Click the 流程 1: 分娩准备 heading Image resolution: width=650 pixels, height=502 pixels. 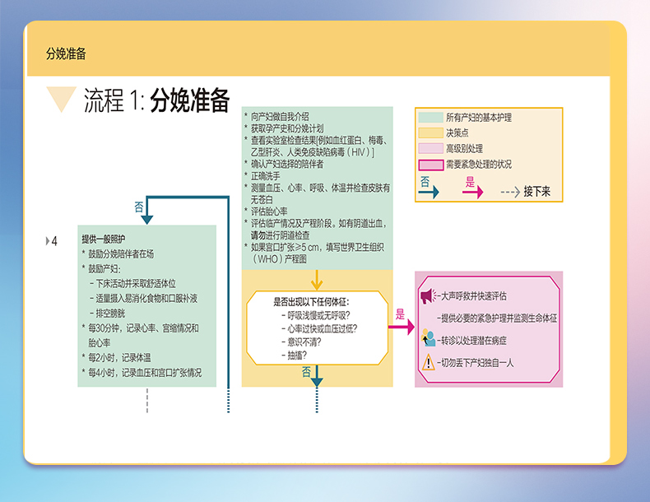coord(156,100)
